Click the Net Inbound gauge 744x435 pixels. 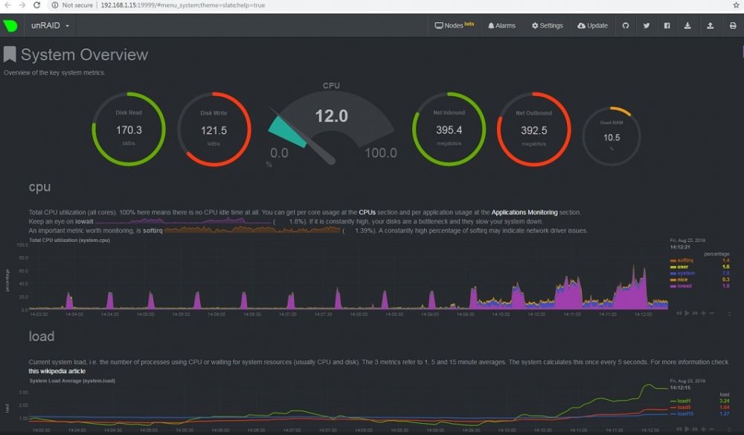(x=449, y=129)
